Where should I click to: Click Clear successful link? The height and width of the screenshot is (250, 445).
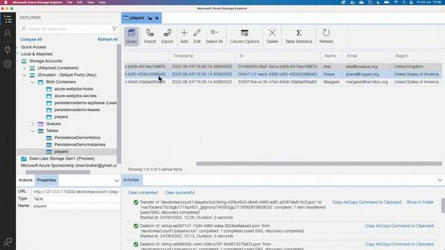pyautogui.click(x=179, y=193)
